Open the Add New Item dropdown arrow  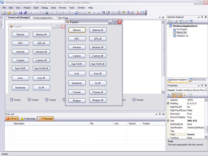[17, 13]
